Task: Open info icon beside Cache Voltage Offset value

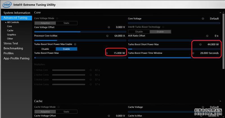Action: click(x=109, y=116)
